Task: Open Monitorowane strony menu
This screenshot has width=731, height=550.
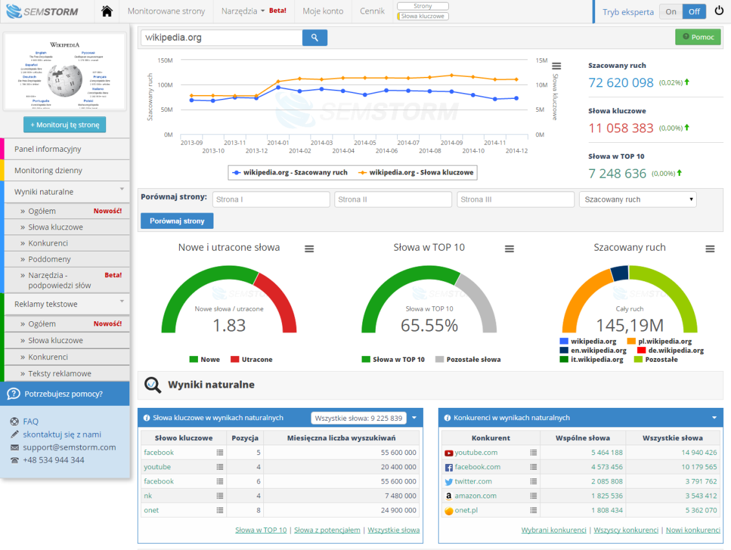Action: [166, 11]
